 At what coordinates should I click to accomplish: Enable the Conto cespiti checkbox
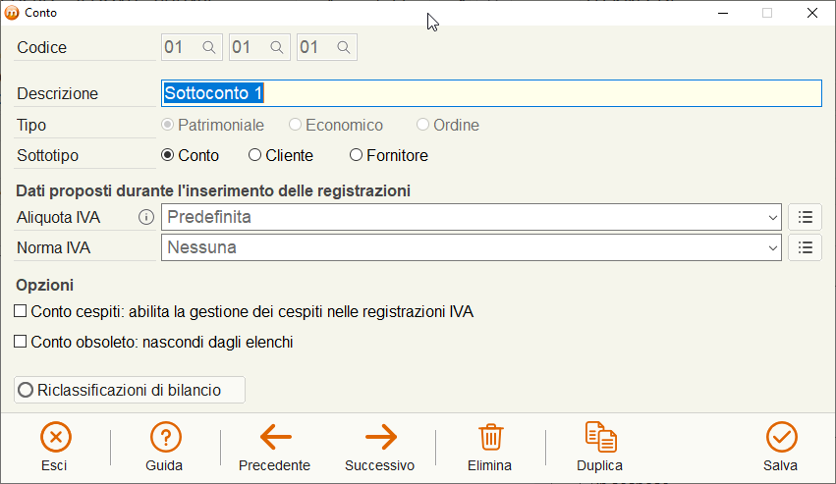pos(21,311)
